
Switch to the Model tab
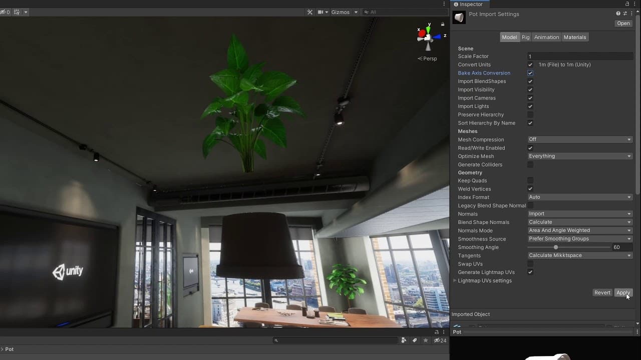click(509, 37)
